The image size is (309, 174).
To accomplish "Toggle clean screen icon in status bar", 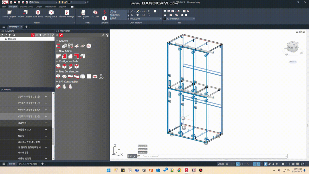I will [302, 164].
